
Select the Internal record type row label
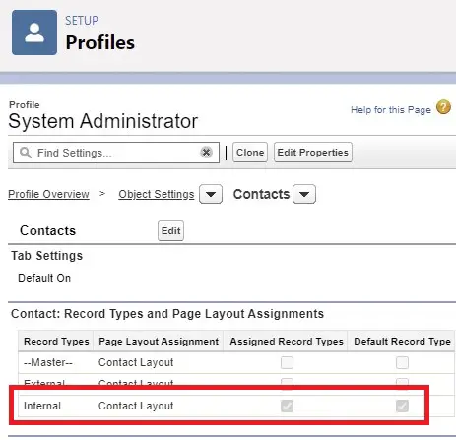click(42, 406)
